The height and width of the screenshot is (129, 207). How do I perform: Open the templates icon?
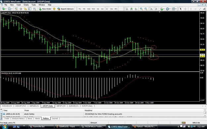pos(173,9)
